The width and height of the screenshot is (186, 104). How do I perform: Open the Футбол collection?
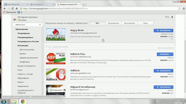[x=23, y=54]
